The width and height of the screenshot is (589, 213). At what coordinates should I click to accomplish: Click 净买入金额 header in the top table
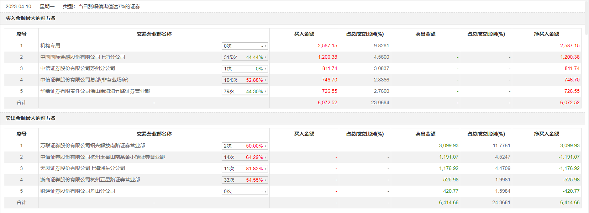(546, 34)
